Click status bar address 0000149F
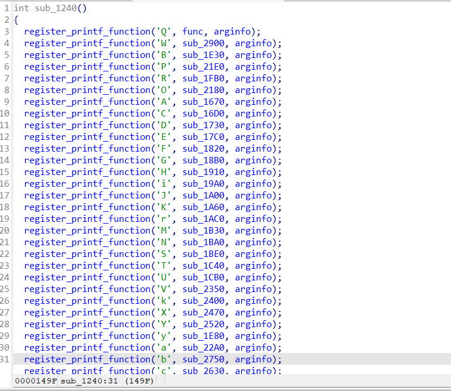 [x=36, y=381]
